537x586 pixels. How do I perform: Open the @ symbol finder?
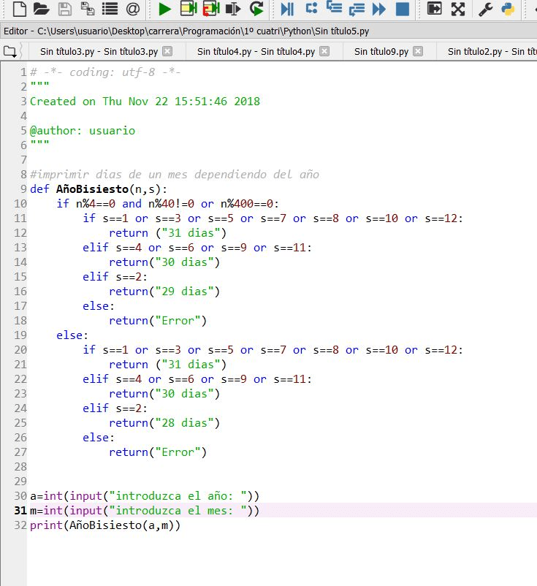tap(132, 9)
